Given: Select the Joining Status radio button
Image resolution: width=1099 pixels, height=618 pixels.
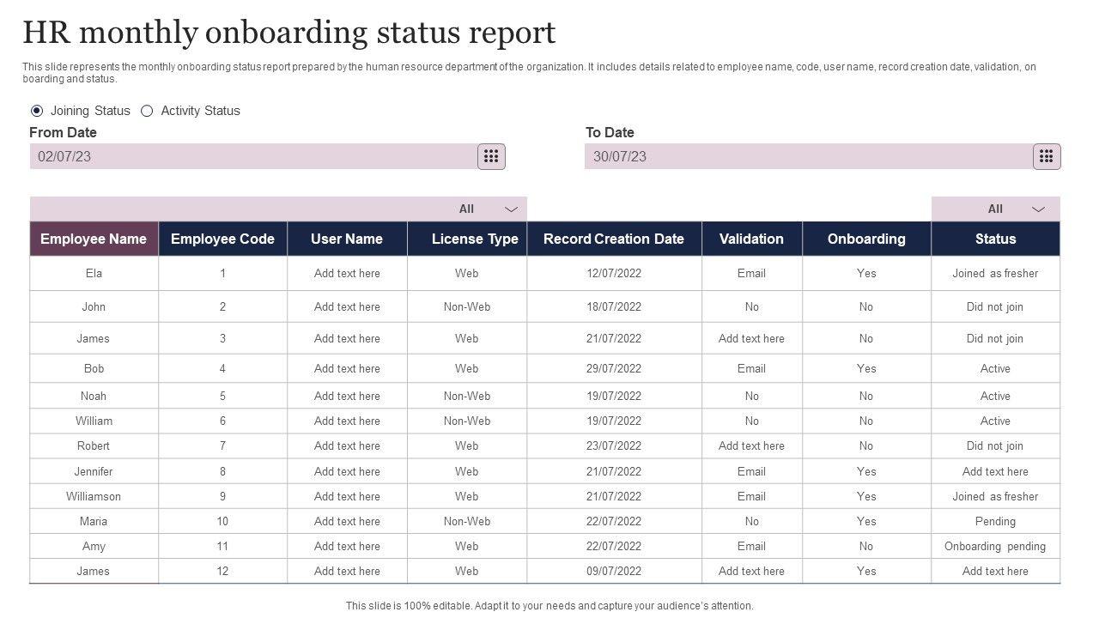Looking at the screenshot, I should pyautogui.click(x=37, y=111).
